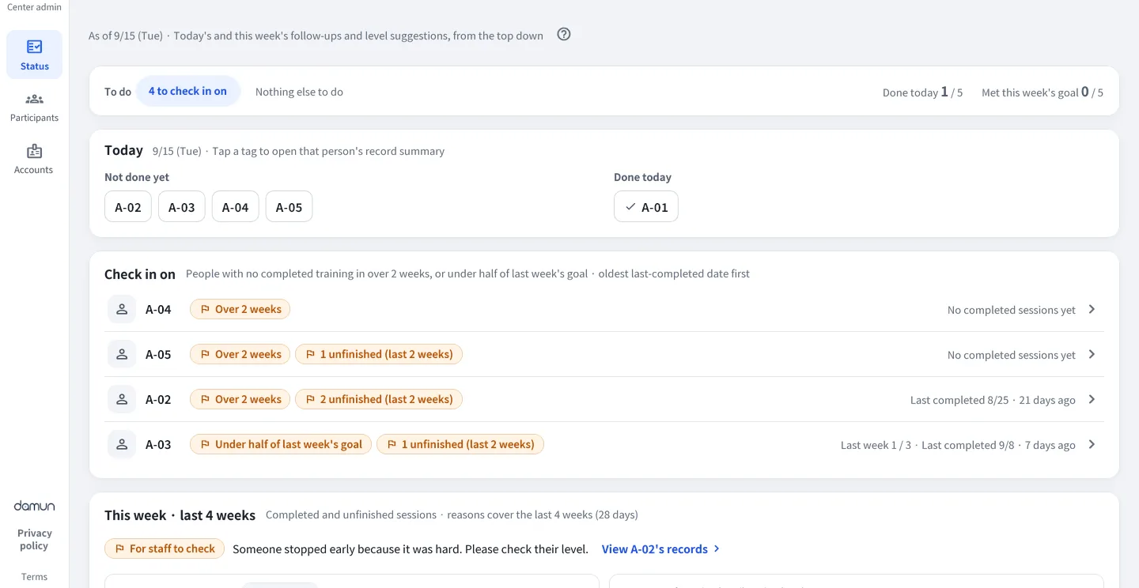Open the person icon for A-05
Image resolution: width=1139 pixels, height=588 pixels.
pyautogui.click(x=122, y=354)
